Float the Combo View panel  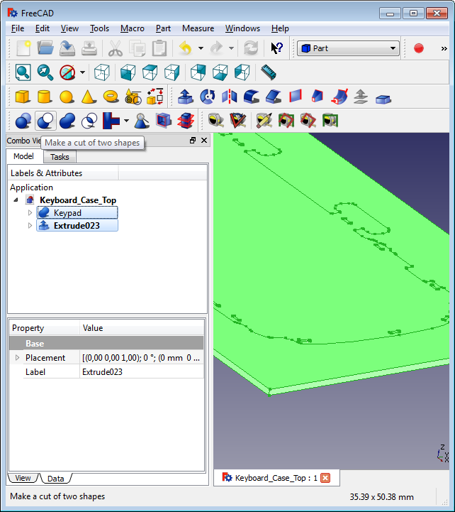(x=193, y=141)
